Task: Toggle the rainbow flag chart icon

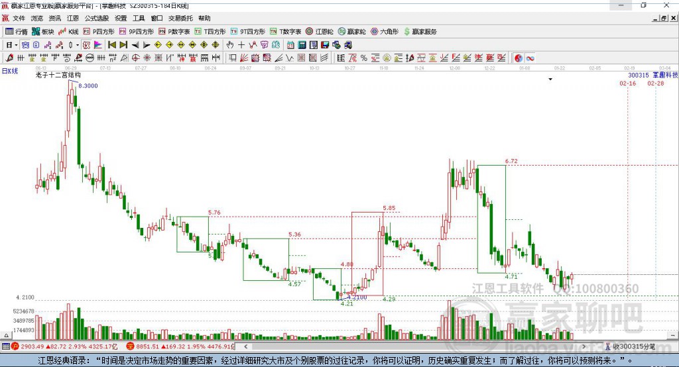Action: [98, 45]
